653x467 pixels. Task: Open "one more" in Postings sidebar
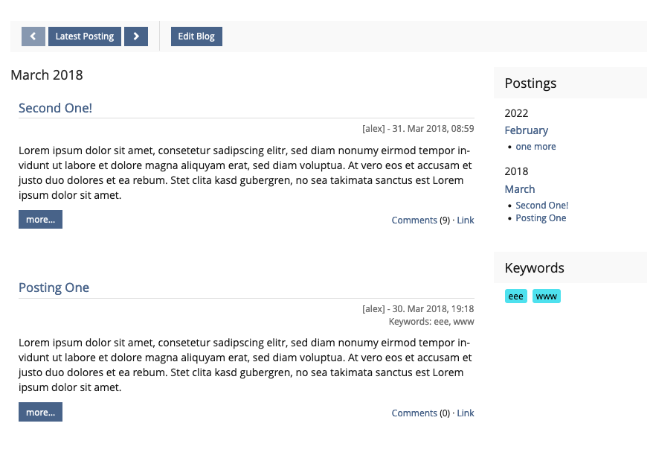[535, 147]
